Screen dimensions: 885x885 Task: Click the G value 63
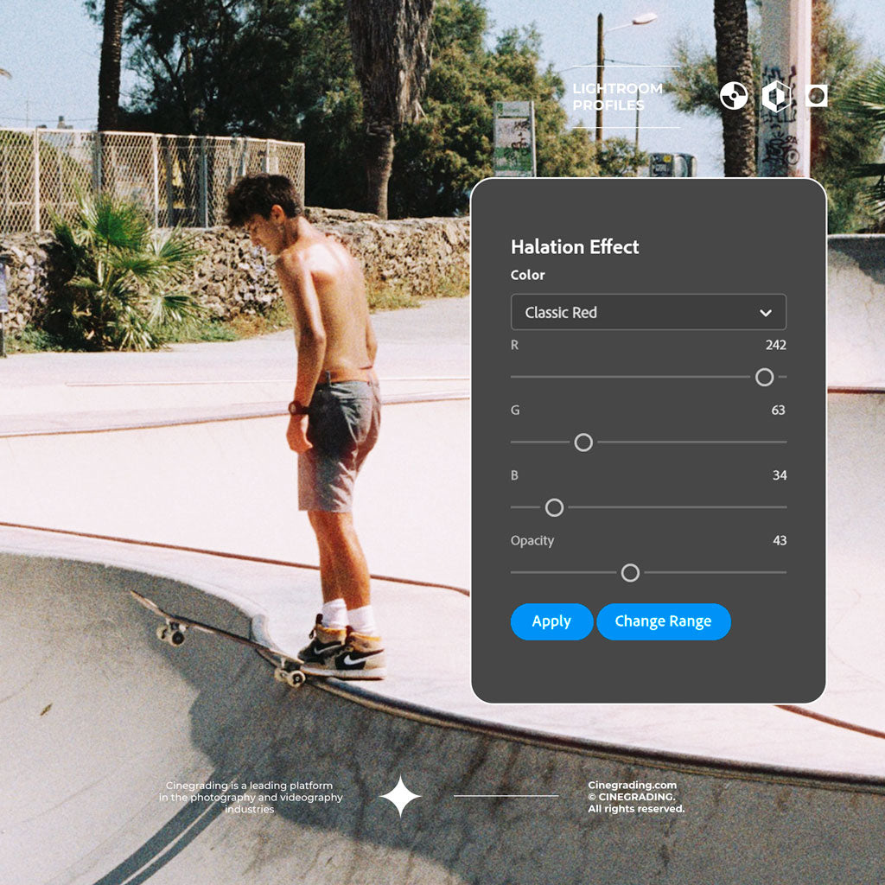pyautogui.click(x=778, y=411)
